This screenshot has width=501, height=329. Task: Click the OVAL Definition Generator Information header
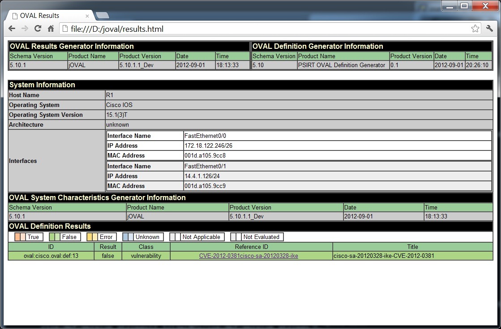(x=372, y=46)
